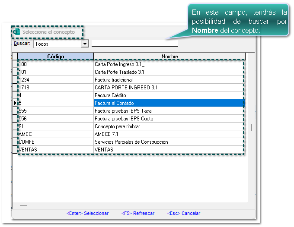Click the <Enter> Seleccionar link
Screen dimensions: 294x227
click(88, 213)
